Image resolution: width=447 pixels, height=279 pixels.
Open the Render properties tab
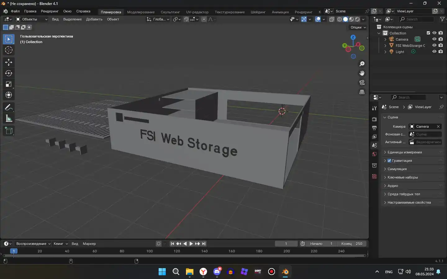pyautogui.click(x=374, y=119)
